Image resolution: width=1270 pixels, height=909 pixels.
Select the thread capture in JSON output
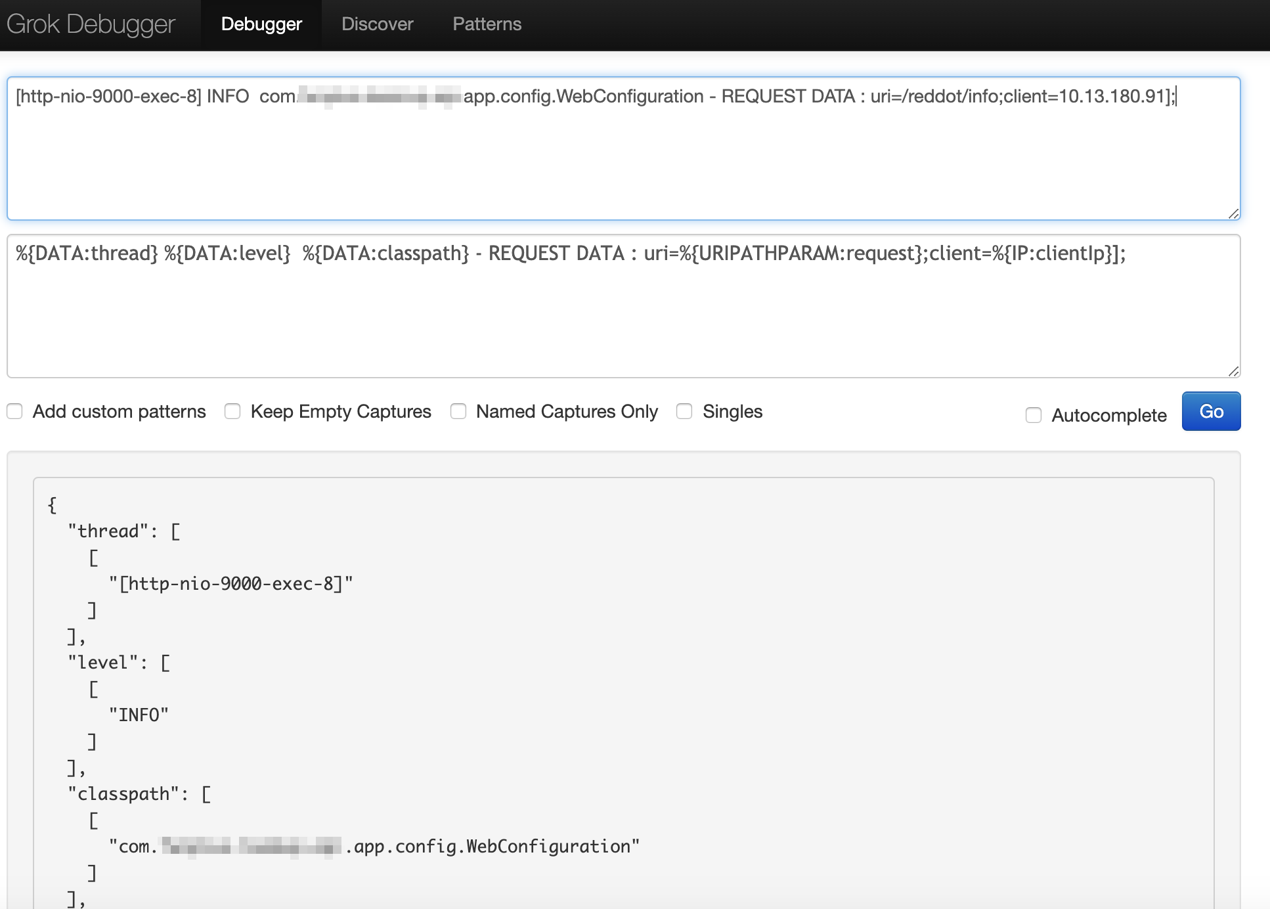click(x=107, y=530)
